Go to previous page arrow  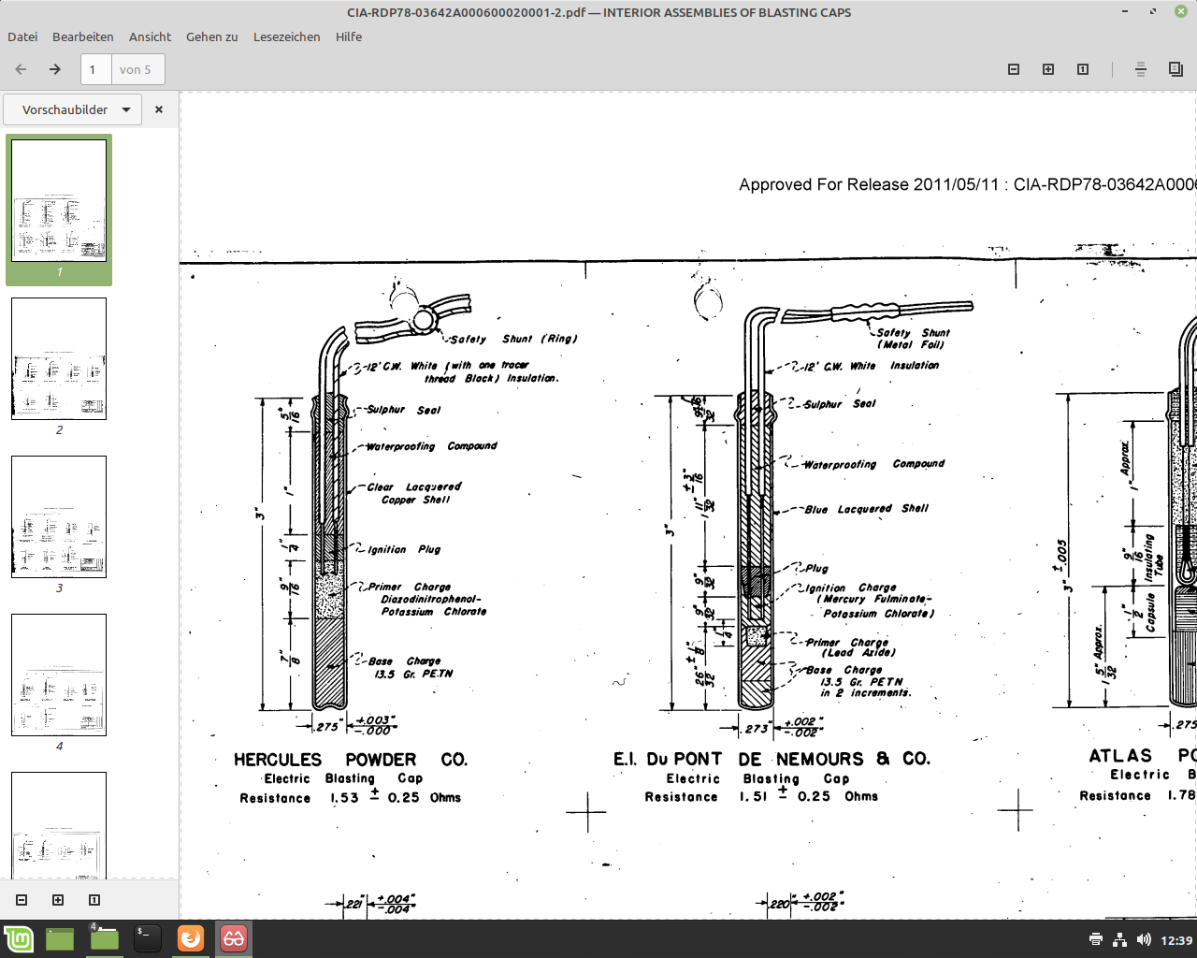pyautogui.click(x=21, y=69)
